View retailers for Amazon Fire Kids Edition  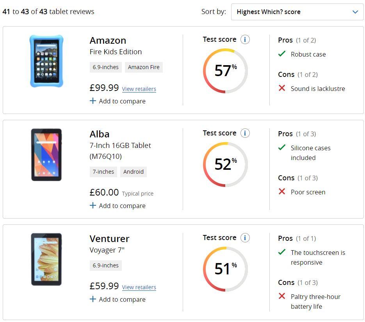point(139,89)
